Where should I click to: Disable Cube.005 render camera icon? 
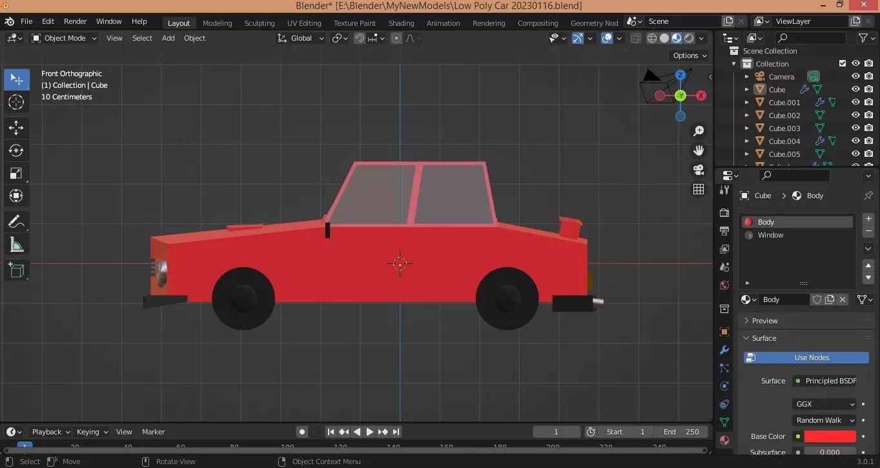[x=869, y=154]
